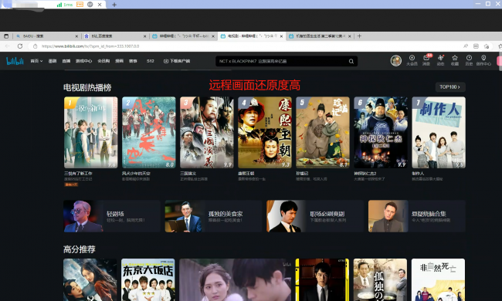The image size is (502, 301).
Task: Click the bilibili logo in header
Action: 15,61
